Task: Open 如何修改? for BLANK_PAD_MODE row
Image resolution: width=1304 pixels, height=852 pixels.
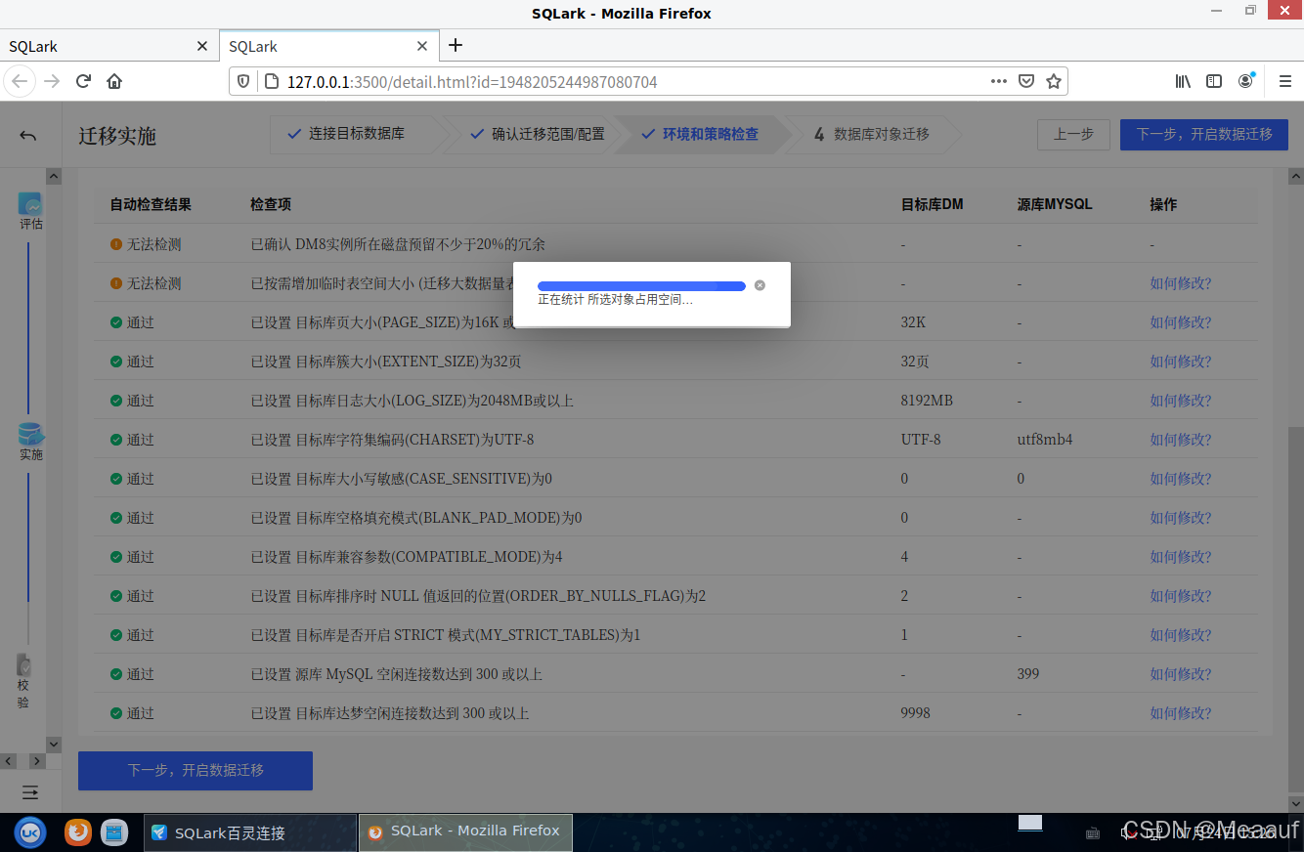Action: pyautogui.click(x=1180, y=518)
